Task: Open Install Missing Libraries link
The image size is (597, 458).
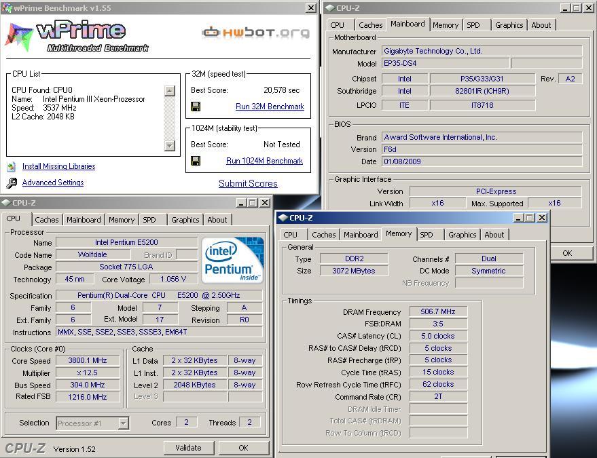Action: (x=58, y=166)
